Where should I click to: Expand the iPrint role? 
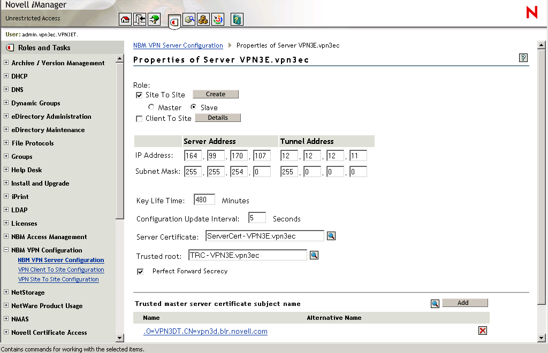tap(6, 196)
